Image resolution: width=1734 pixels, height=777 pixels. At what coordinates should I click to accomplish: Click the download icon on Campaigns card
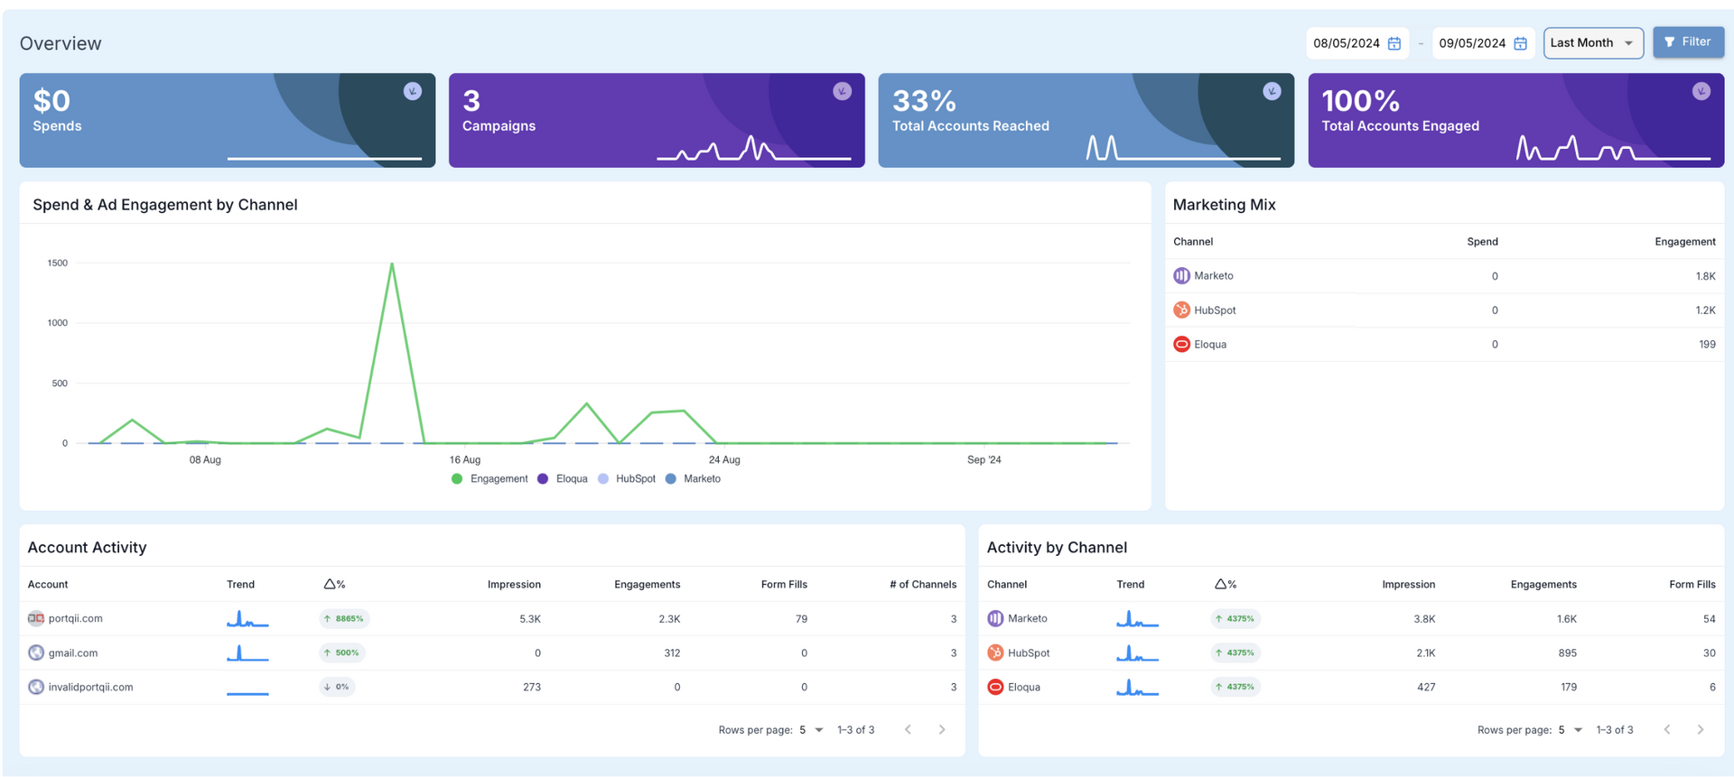point(842,91)
